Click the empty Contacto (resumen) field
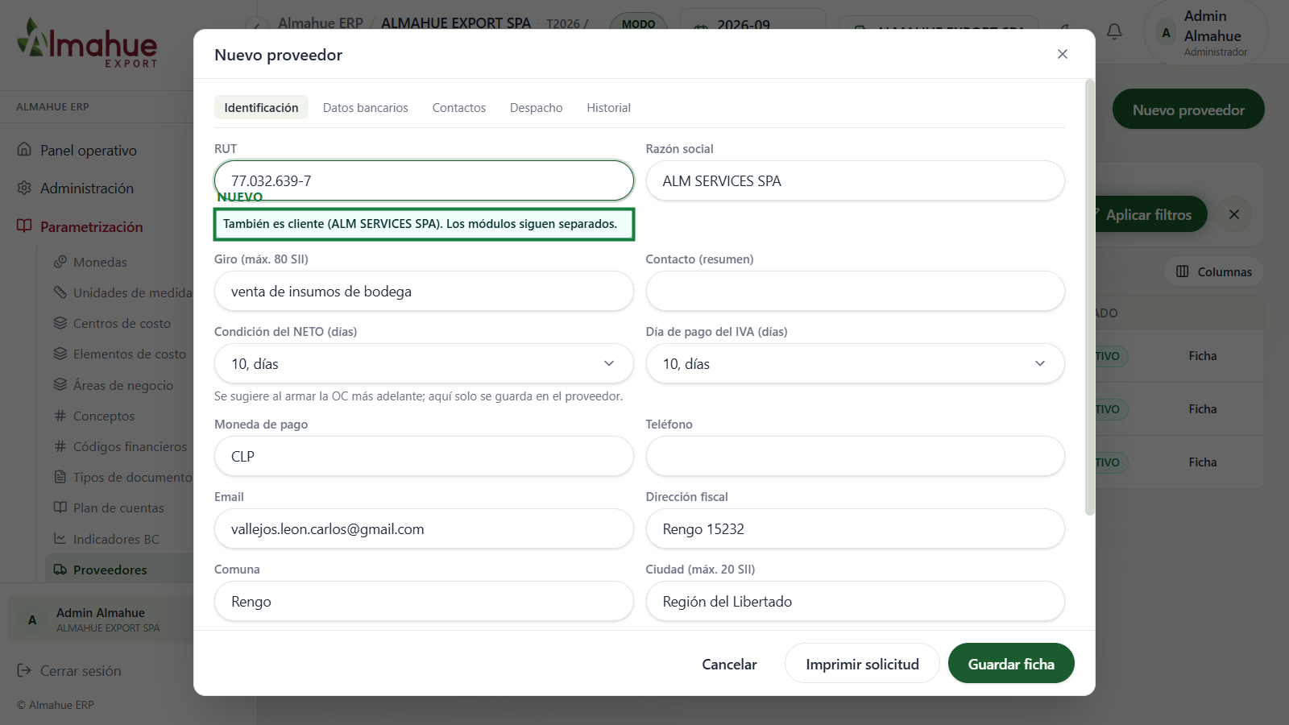Image resolution: width=1289 pixels, height=725 pixels. (x=855, y=291)
